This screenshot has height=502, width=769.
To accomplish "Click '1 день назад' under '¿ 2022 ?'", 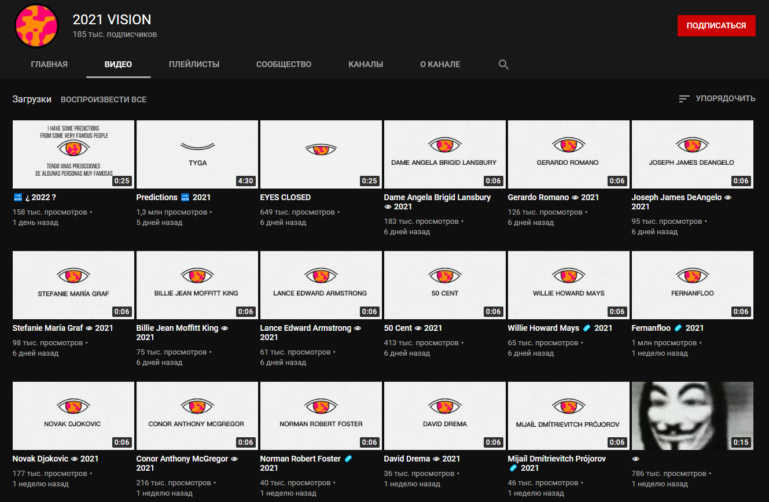I will click(36, 223).
